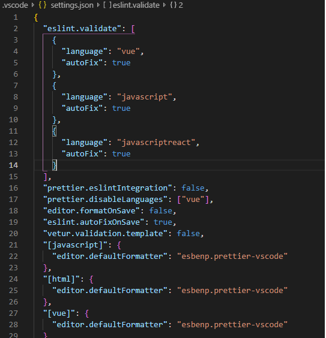Viewport: 326px width, 338px height.
Task: Click the JSON braces icon beside settings.json breadcrumb
Action: tap(42, 5)
